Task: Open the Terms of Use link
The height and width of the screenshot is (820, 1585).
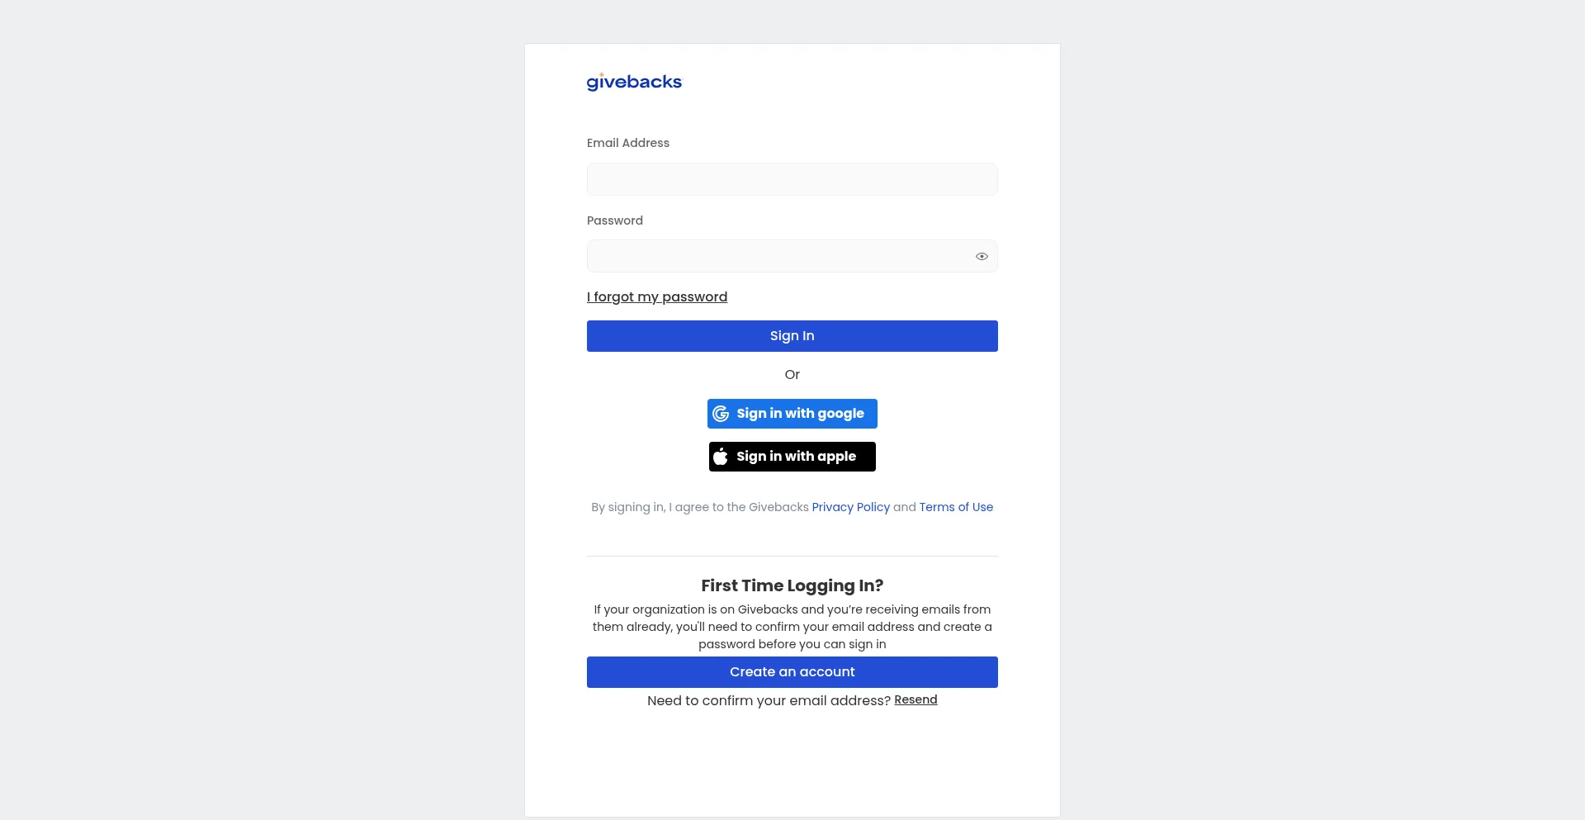Action: click(956, 507)
